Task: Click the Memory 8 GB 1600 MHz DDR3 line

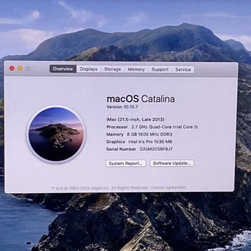Action: tap(139, 134)
